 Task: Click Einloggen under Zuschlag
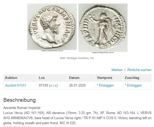coord(134,85)
